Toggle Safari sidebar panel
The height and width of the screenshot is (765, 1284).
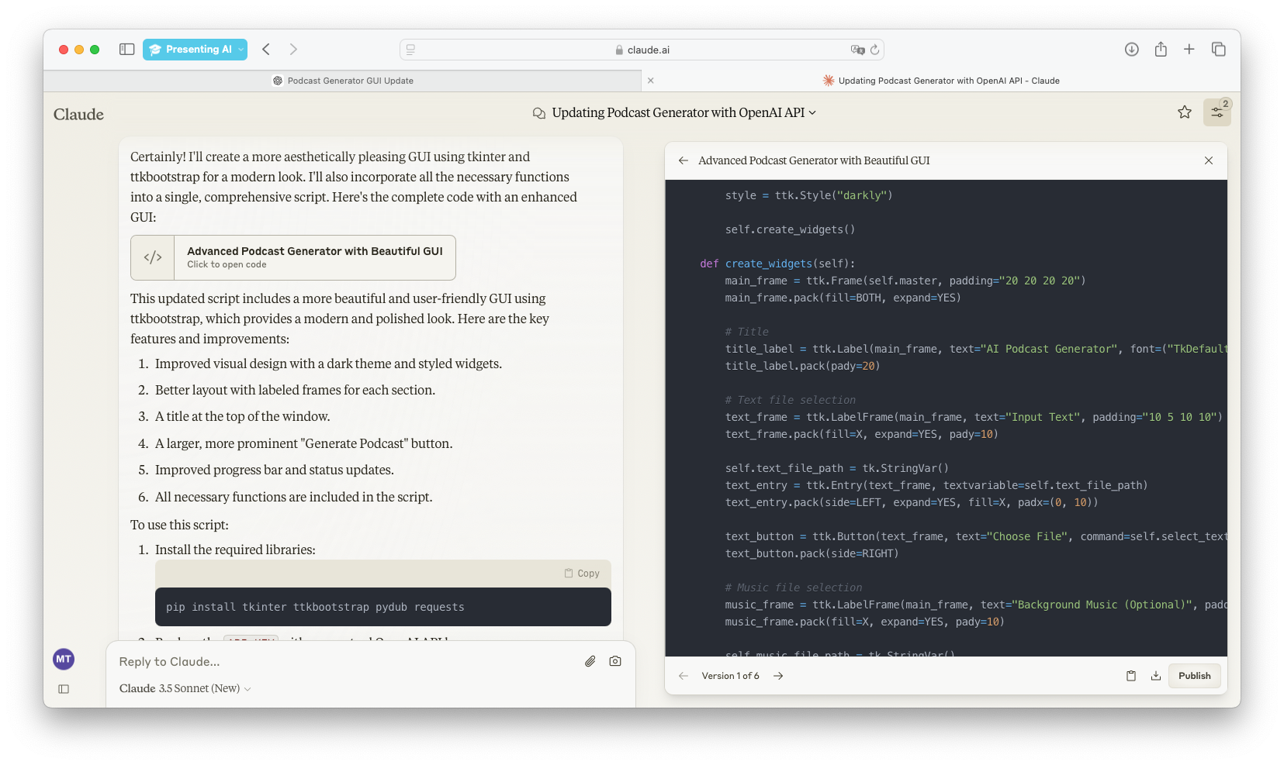pos(127,50)
